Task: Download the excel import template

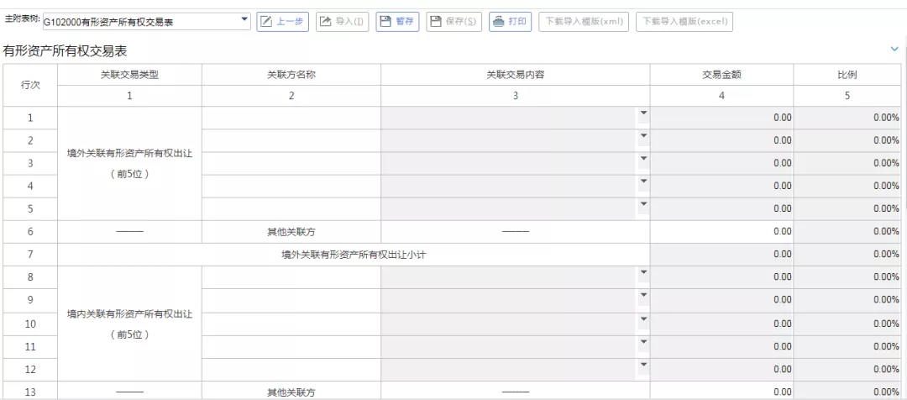Action: click(684, 21)
